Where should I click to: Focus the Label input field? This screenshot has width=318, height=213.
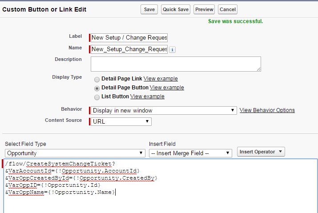pyautogui.click(x=129, y=38)
